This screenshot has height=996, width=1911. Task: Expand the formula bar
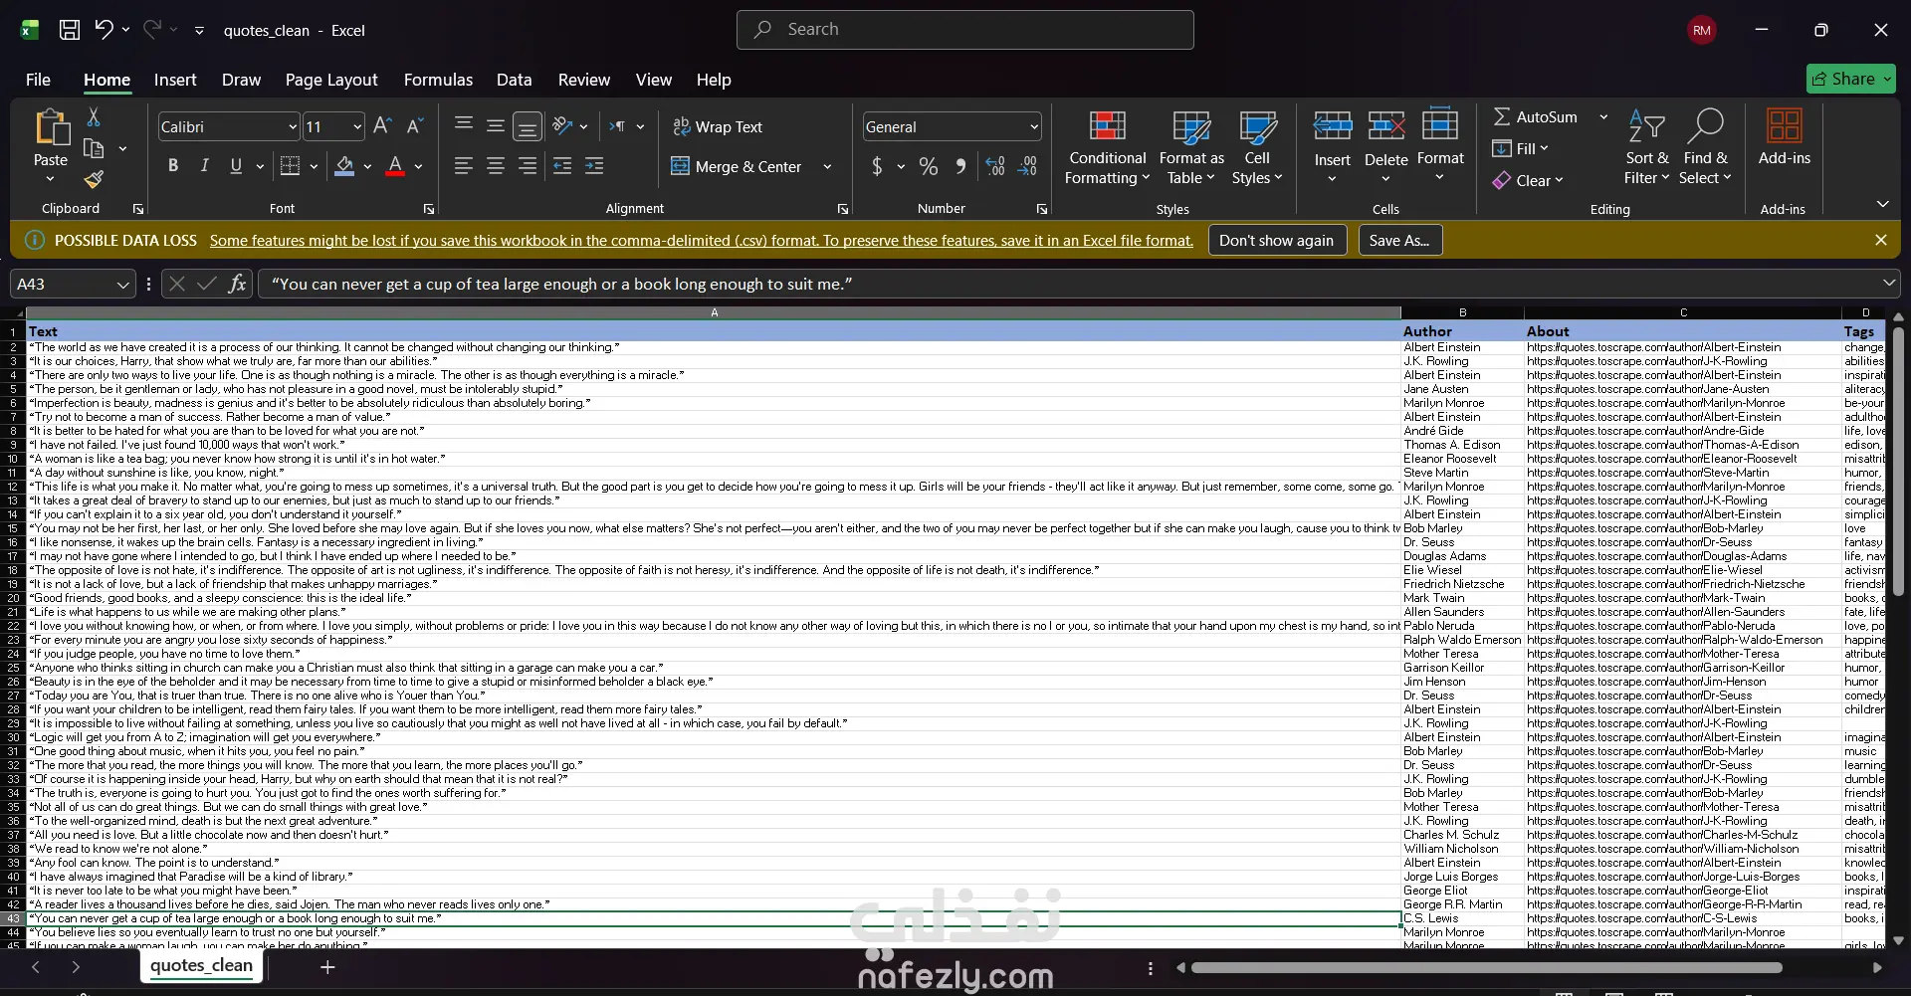point(1888,284)
